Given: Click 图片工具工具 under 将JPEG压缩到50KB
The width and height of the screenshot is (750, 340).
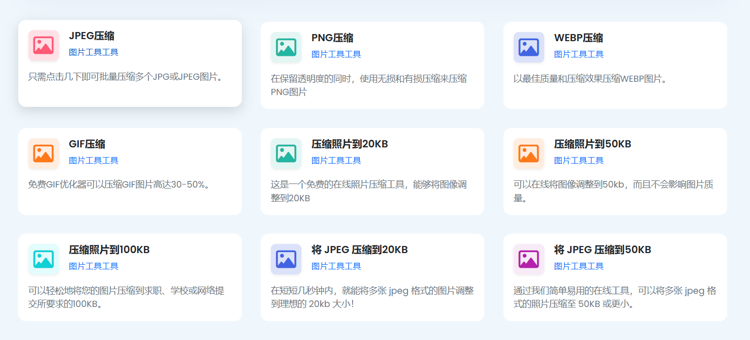Looking at the screenshot, I should 579,266.
